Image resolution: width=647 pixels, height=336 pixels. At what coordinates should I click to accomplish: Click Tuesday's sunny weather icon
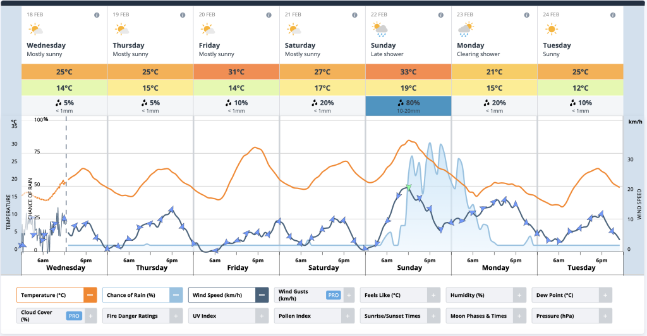coord(552,29)
